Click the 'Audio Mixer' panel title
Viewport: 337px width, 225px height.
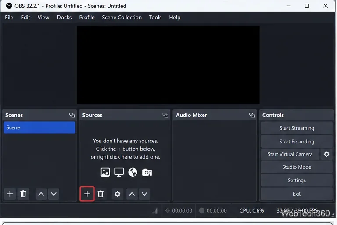coord(191,115)
